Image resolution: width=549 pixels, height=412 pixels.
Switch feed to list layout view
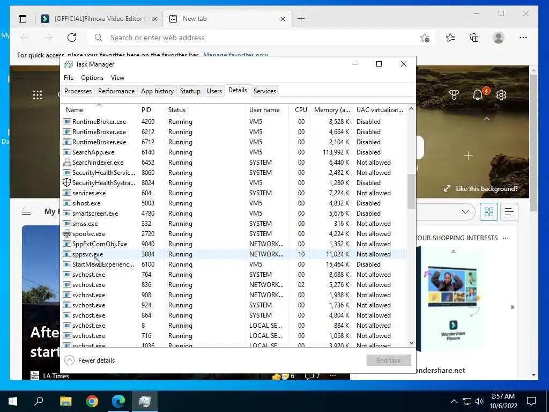pyautogui.click(x=509, y=212)
